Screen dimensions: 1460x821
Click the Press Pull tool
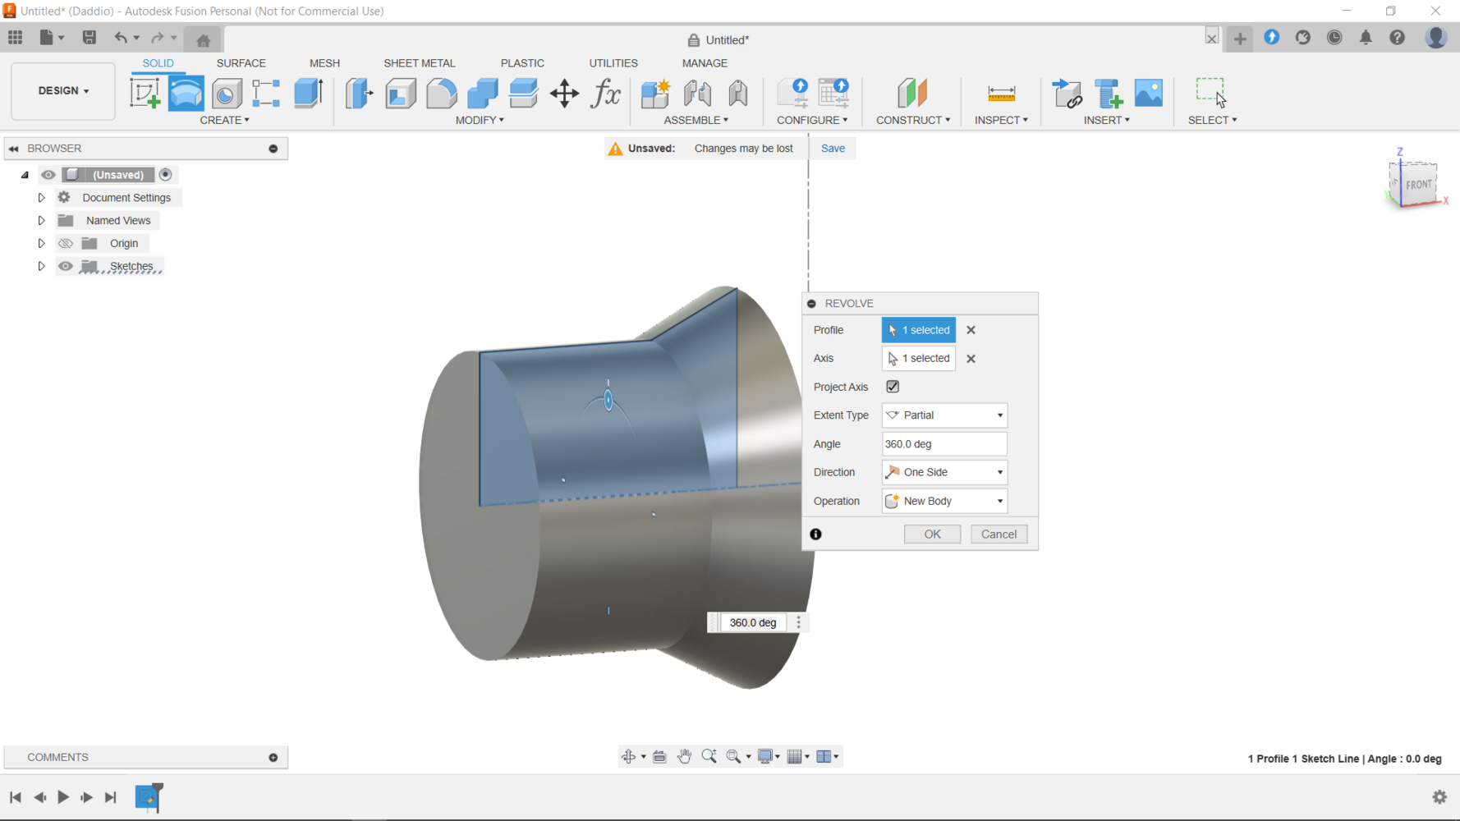pos(359,93)
